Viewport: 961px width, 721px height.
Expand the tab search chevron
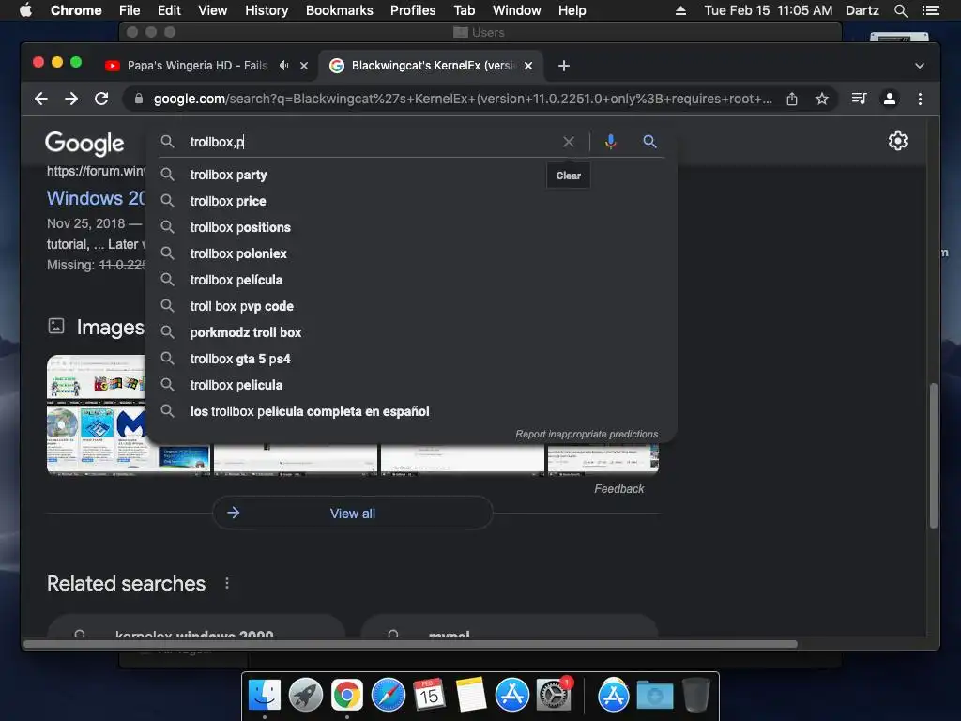point(920,66)
